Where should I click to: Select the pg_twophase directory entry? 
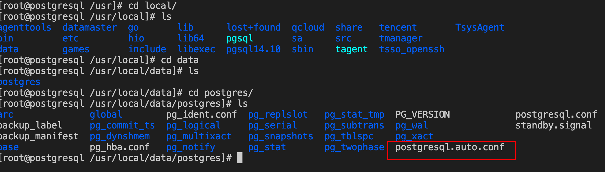(x=354, y=147)
